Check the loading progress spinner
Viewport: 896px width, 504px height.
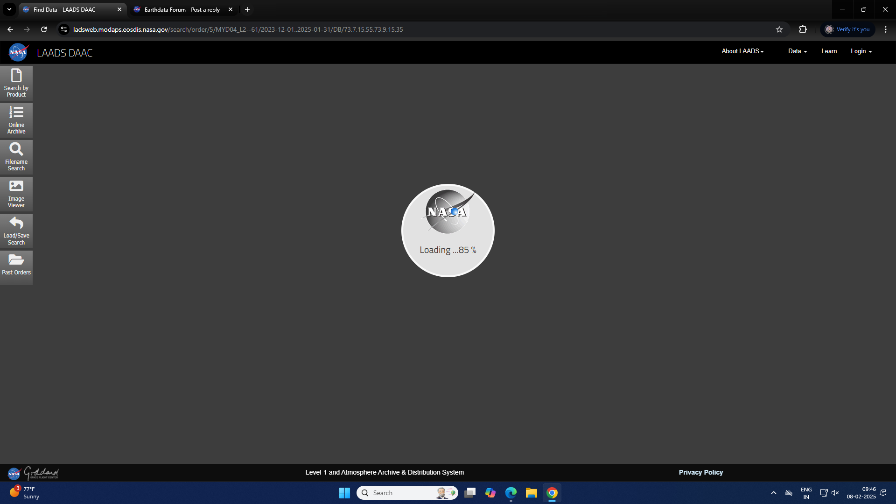[x=448, y=230]
